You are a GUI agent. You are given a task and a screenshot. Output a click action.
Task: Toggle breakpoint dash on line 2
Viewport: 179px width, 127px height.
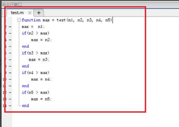[x=10, y=27]
